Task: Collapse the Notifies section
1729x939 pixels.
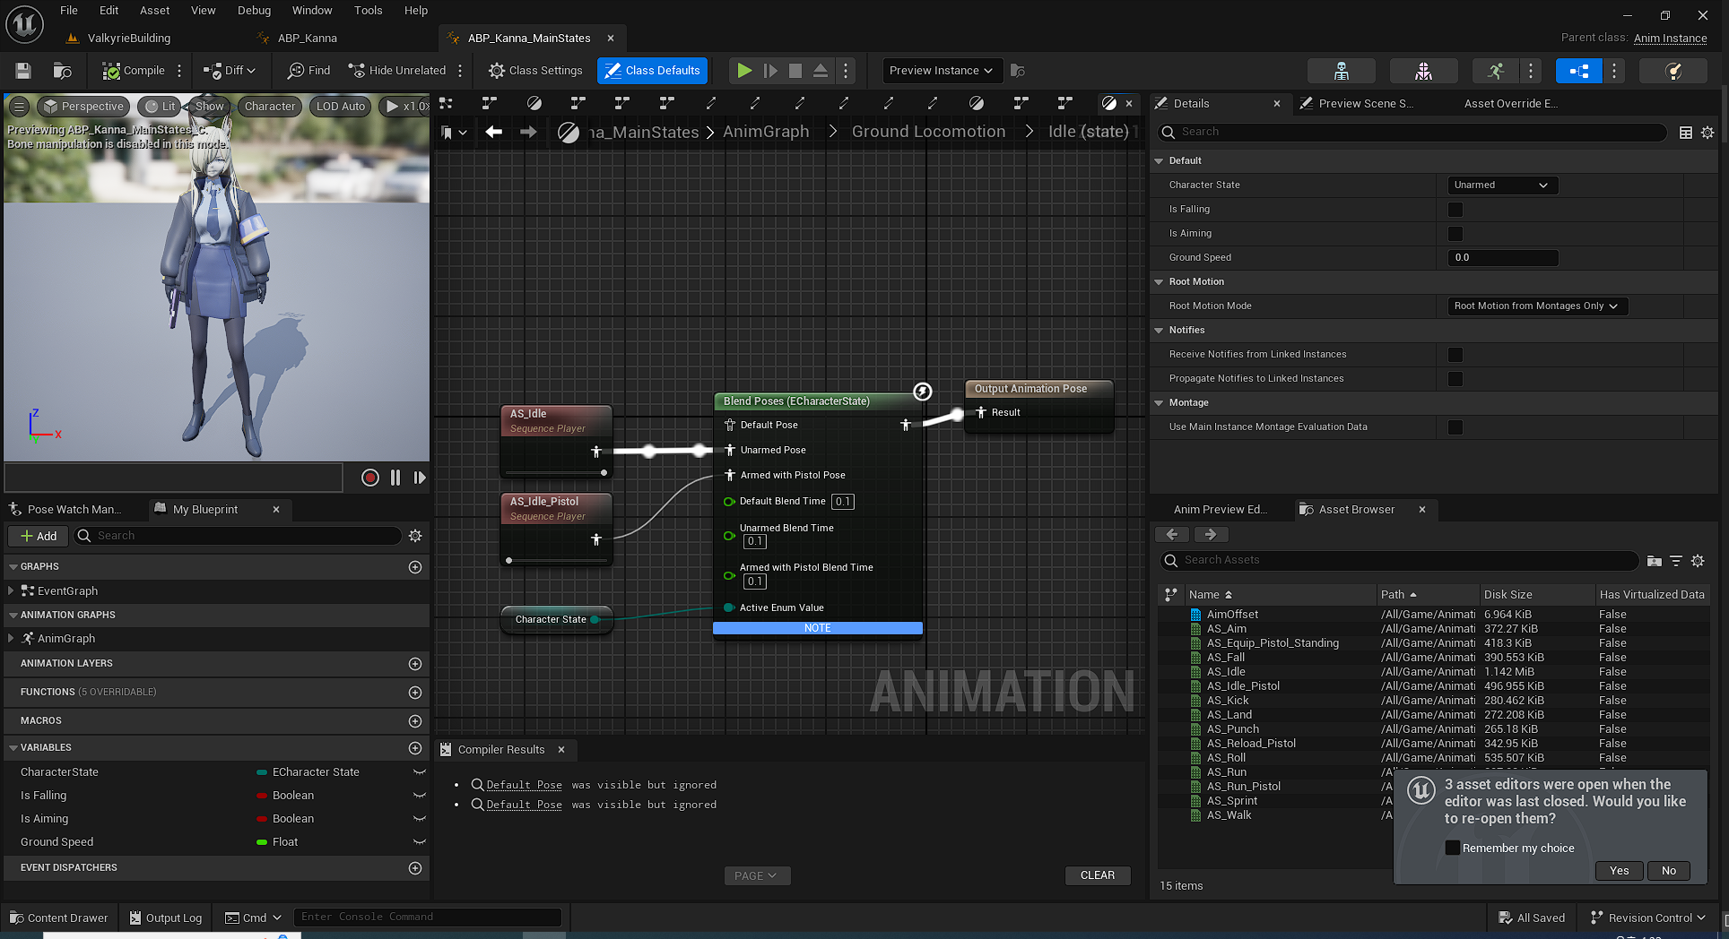Action: pos(1159,331)
